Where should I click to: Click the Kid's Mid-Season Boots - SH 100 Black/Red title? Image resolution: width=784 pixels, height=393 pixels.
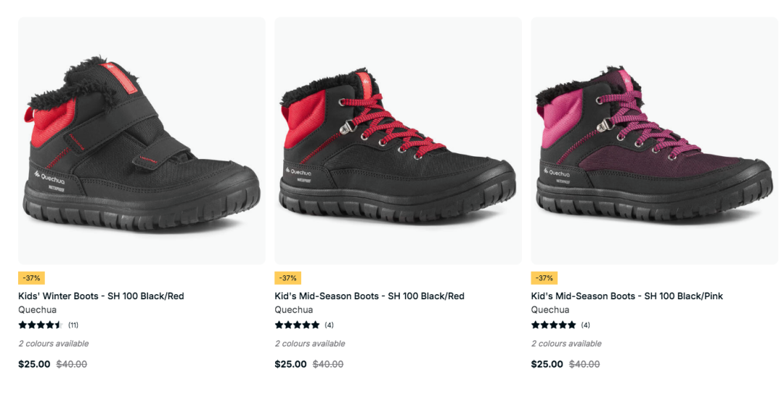click(x=369, y=296)
